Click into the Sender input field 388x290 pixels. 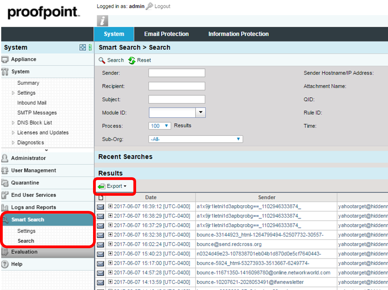176,73
